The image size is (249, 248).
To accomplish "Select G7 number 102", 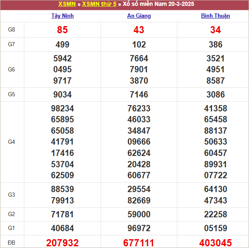I will (139, 45).
